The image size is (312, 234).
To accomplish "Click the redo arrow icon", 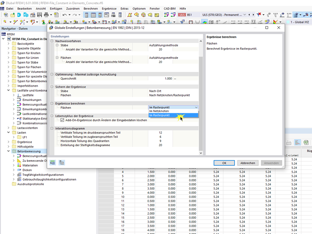I will [x=75, y=15].
